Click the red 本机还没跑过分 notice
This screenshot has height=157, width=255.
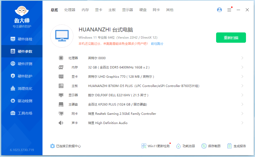(113, 43)
